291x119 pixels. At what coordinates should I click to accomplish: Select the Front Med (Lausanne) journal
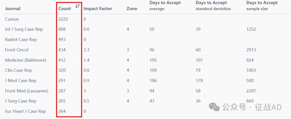pyautogui.click(x=27, y=91)
